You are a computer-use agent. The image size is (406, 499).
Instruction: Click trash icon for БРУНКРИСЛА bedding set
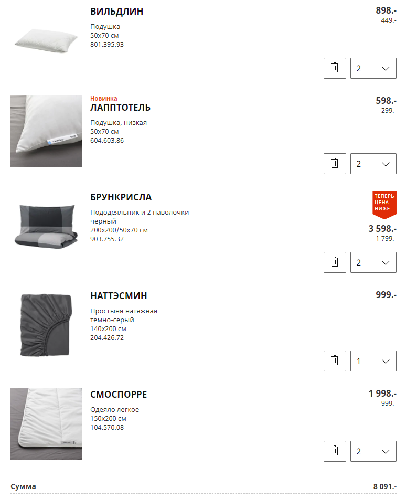[x=335, y=262]
